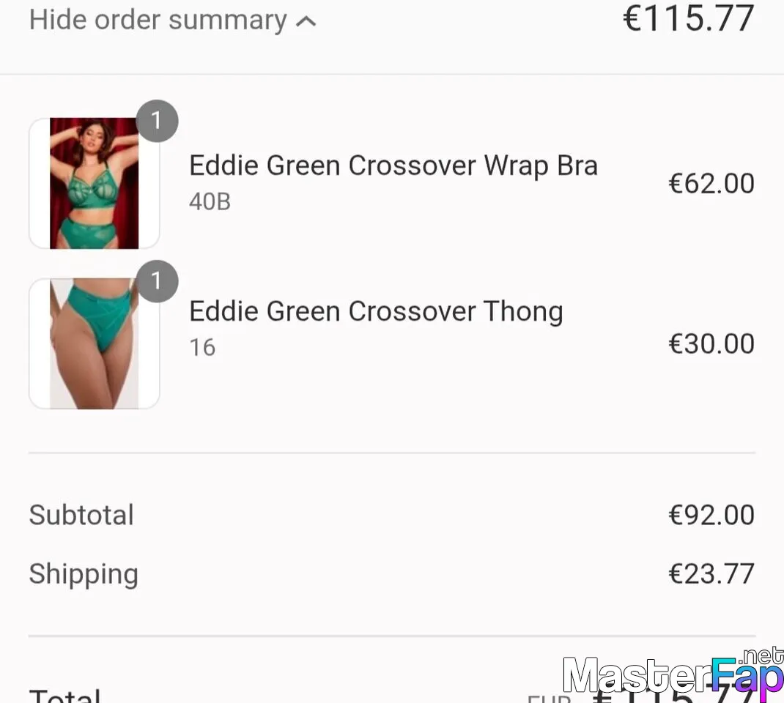This screenshot has width=784, height=703.
Task: Click the Shipping label
Action: (x=84, y=574)
